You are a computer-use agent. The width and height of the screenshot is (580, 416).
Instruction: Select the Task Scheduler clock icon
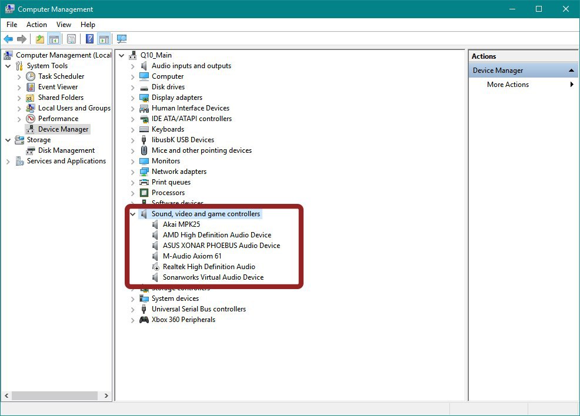[x=31, y=76]
